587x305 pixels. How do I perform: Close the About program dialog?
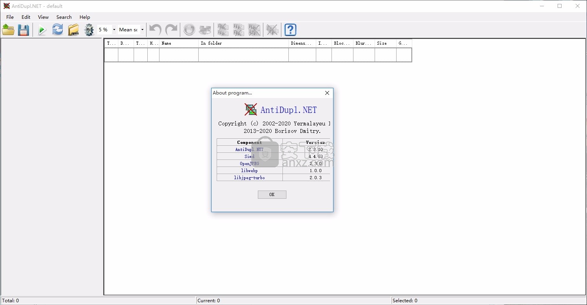pyautogui.click(x=327, y=93)
